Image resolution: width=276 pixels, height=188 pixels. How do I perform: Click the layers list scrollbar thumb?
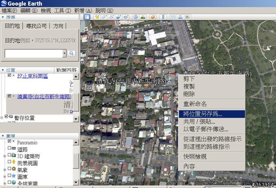point(76,161)
